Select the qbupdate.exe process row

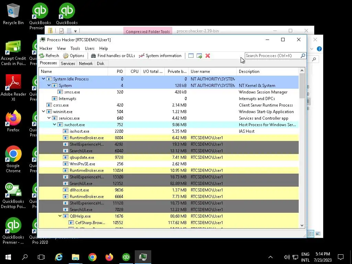[169, 157]
